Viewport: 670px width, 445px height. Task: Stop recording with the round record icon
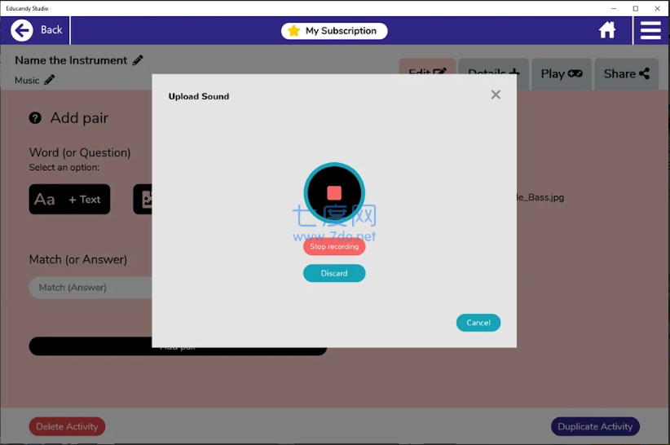click(x=334, y=193)
